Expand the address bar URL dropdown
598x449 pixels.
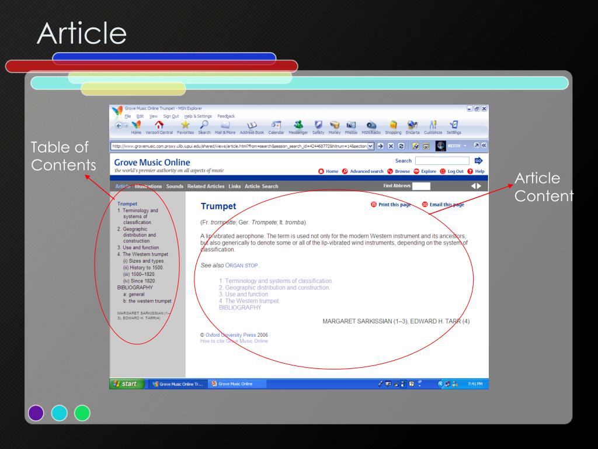click(370, 146)
